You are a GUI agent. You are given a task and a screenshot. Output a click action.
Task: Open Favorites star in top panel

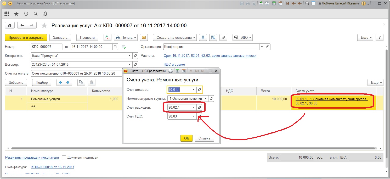click(16, 14)
